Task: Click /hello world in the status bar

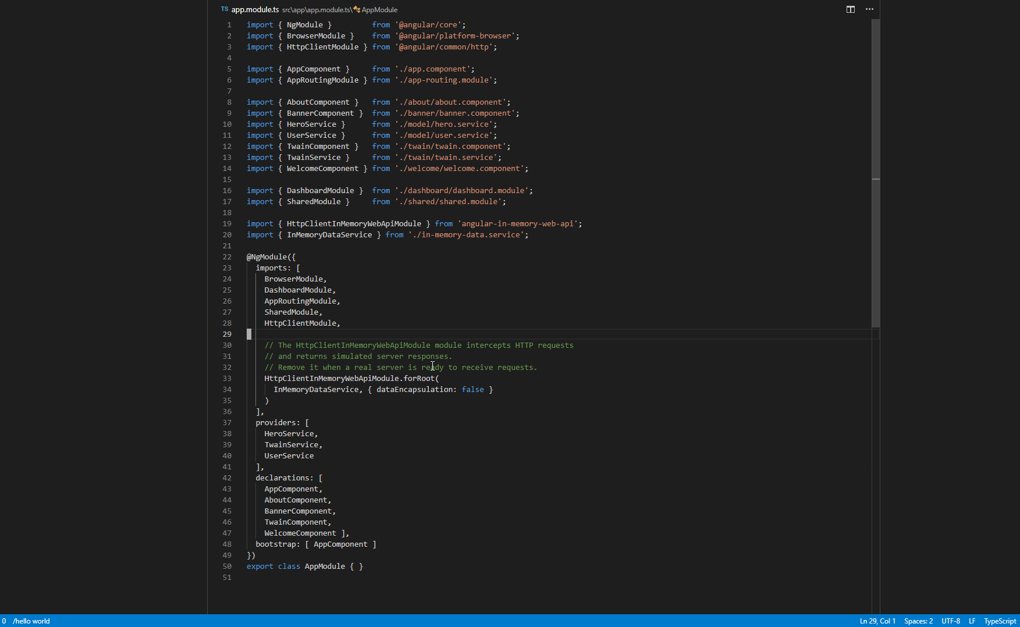Action: [32, 621]
